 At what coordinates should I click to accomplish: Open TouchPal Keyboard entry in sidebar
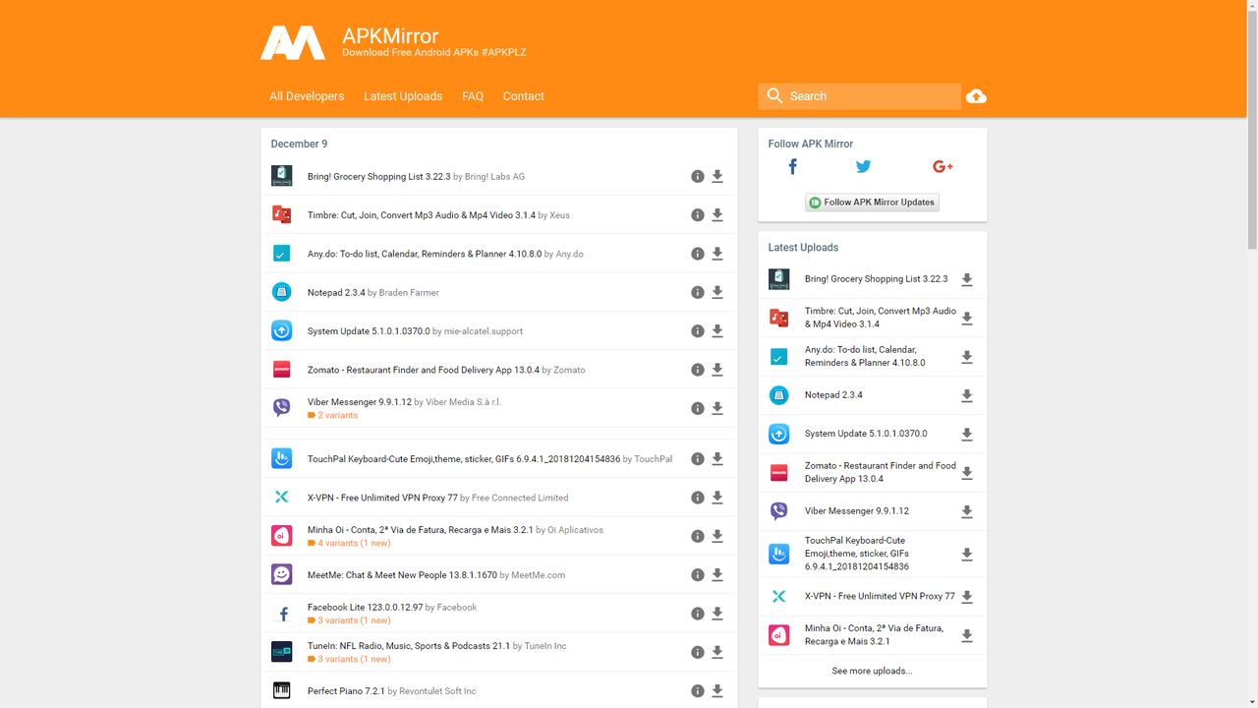[x=857, y=554]
